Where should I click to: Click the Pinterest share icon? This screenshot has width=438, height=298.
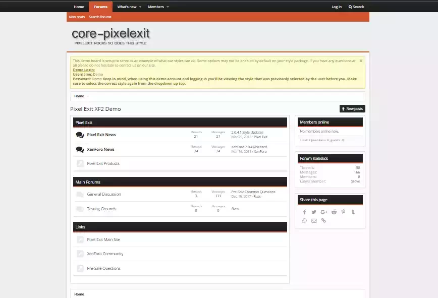(343, 212)
